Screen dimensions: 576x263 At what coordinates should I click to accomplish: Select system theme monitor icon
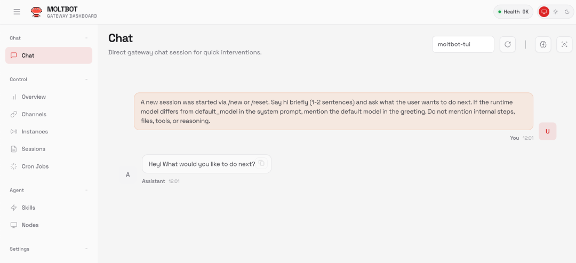coord(544,12)
